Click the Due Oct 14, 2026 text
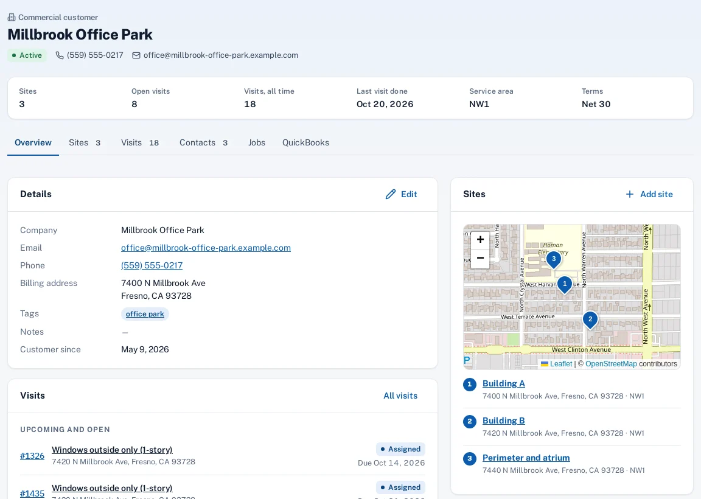 click(391, 463)
